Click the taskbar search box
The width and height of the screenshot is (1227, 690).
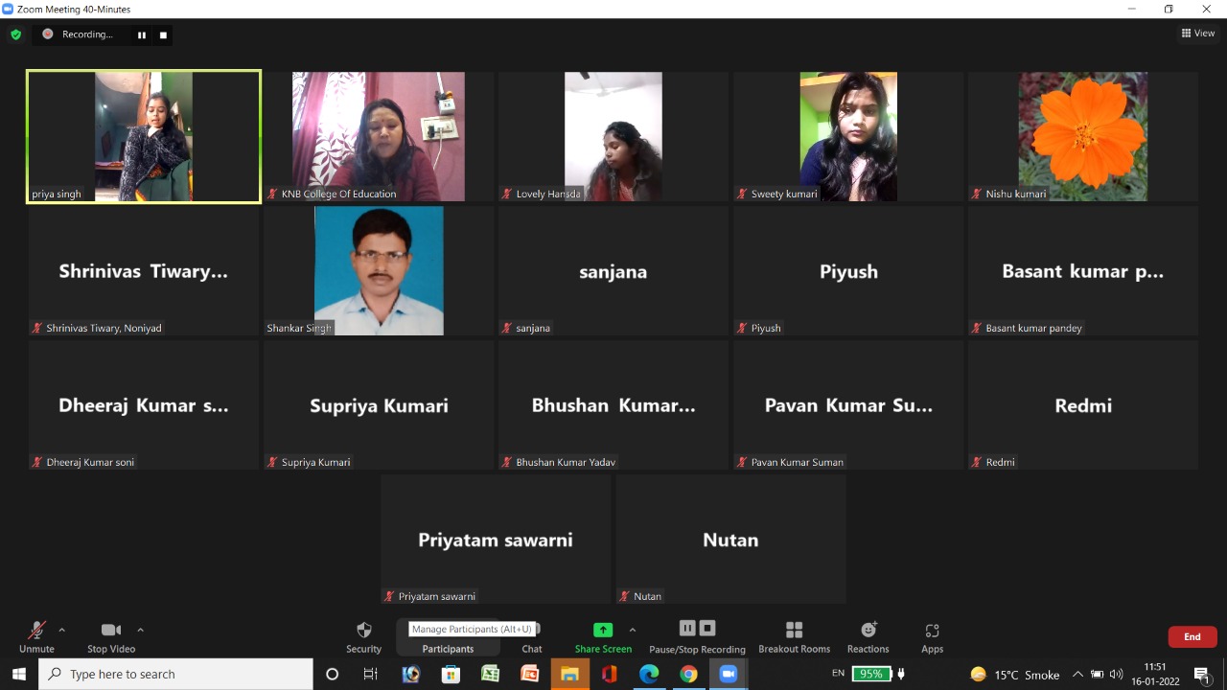[x=175, y=674]
